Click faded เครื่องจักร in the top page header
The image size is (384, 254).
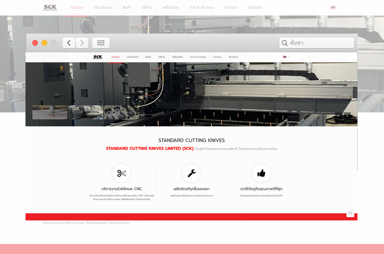(x=170, y=8)
